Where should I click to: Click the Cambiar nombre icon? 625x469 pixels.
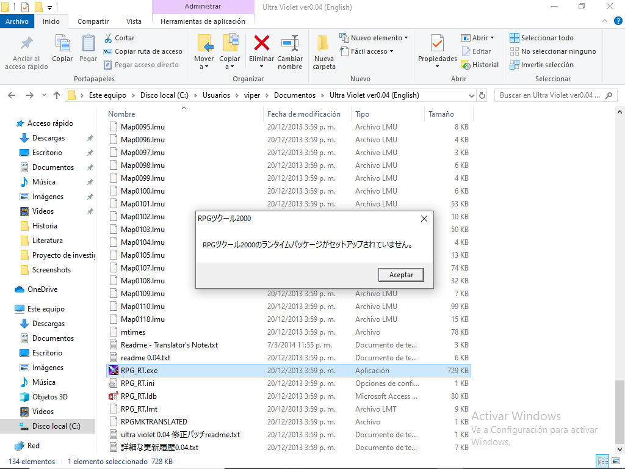coord(290,43)
